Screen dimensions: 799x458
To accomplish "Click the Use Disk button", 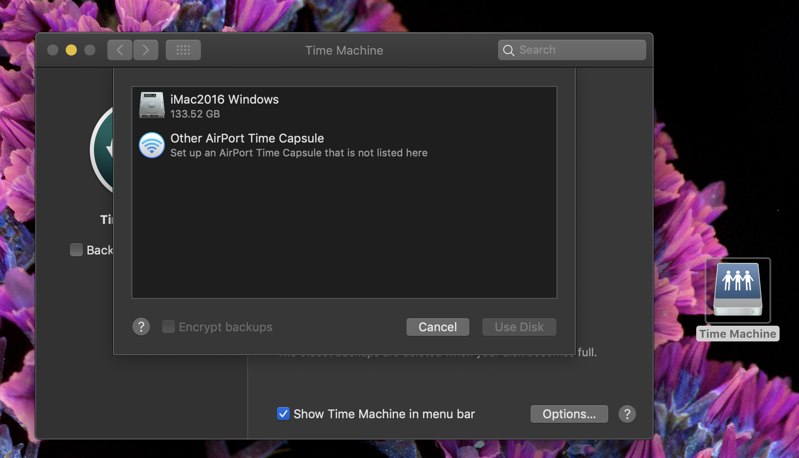I will (519, 327).
